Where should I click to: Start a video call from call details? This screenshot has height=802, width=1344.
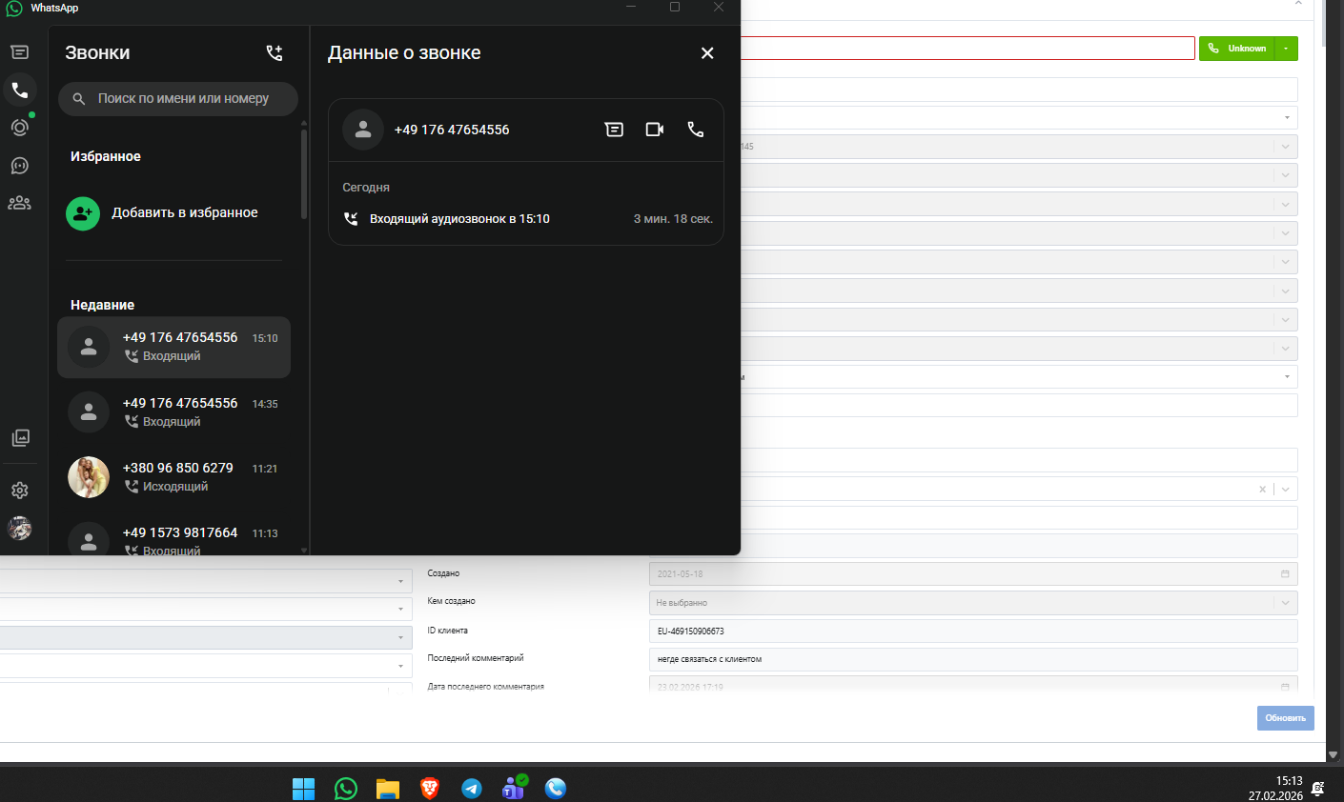[655, 130]
